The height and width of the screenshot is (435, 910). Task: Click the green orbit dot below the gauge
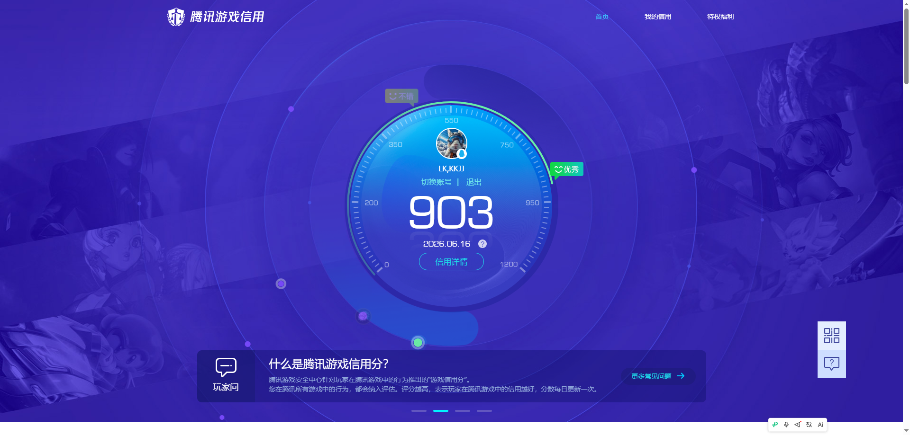pos(418,342)
